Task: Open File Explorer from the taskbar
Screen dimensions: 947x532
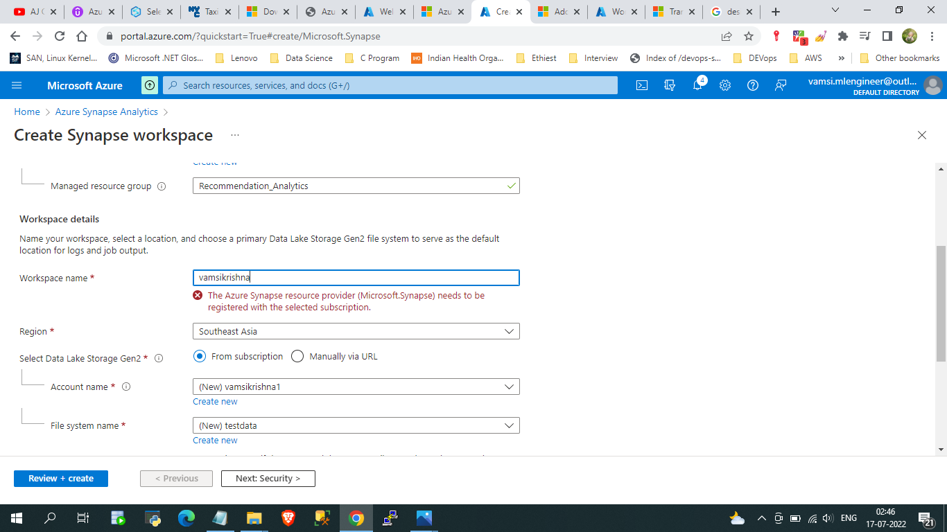Action: [254, 517]
